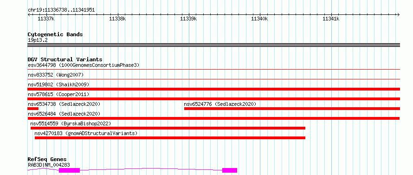Image resolution: width=413 pixels, height=175 pixels.
Task: Click the 11339k ruler tick label
Action: tap(188, 19)
